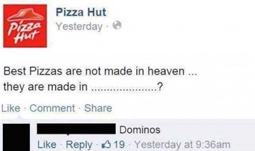Share the Pizza Hut post
The image size is (255, 151).
point(98,108)
